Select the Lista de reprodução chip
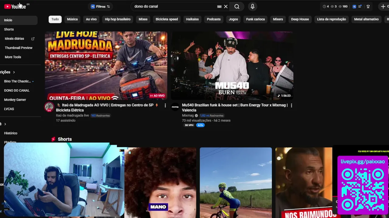389x218 pixels. pyautogui.click(x=331, y=19)
